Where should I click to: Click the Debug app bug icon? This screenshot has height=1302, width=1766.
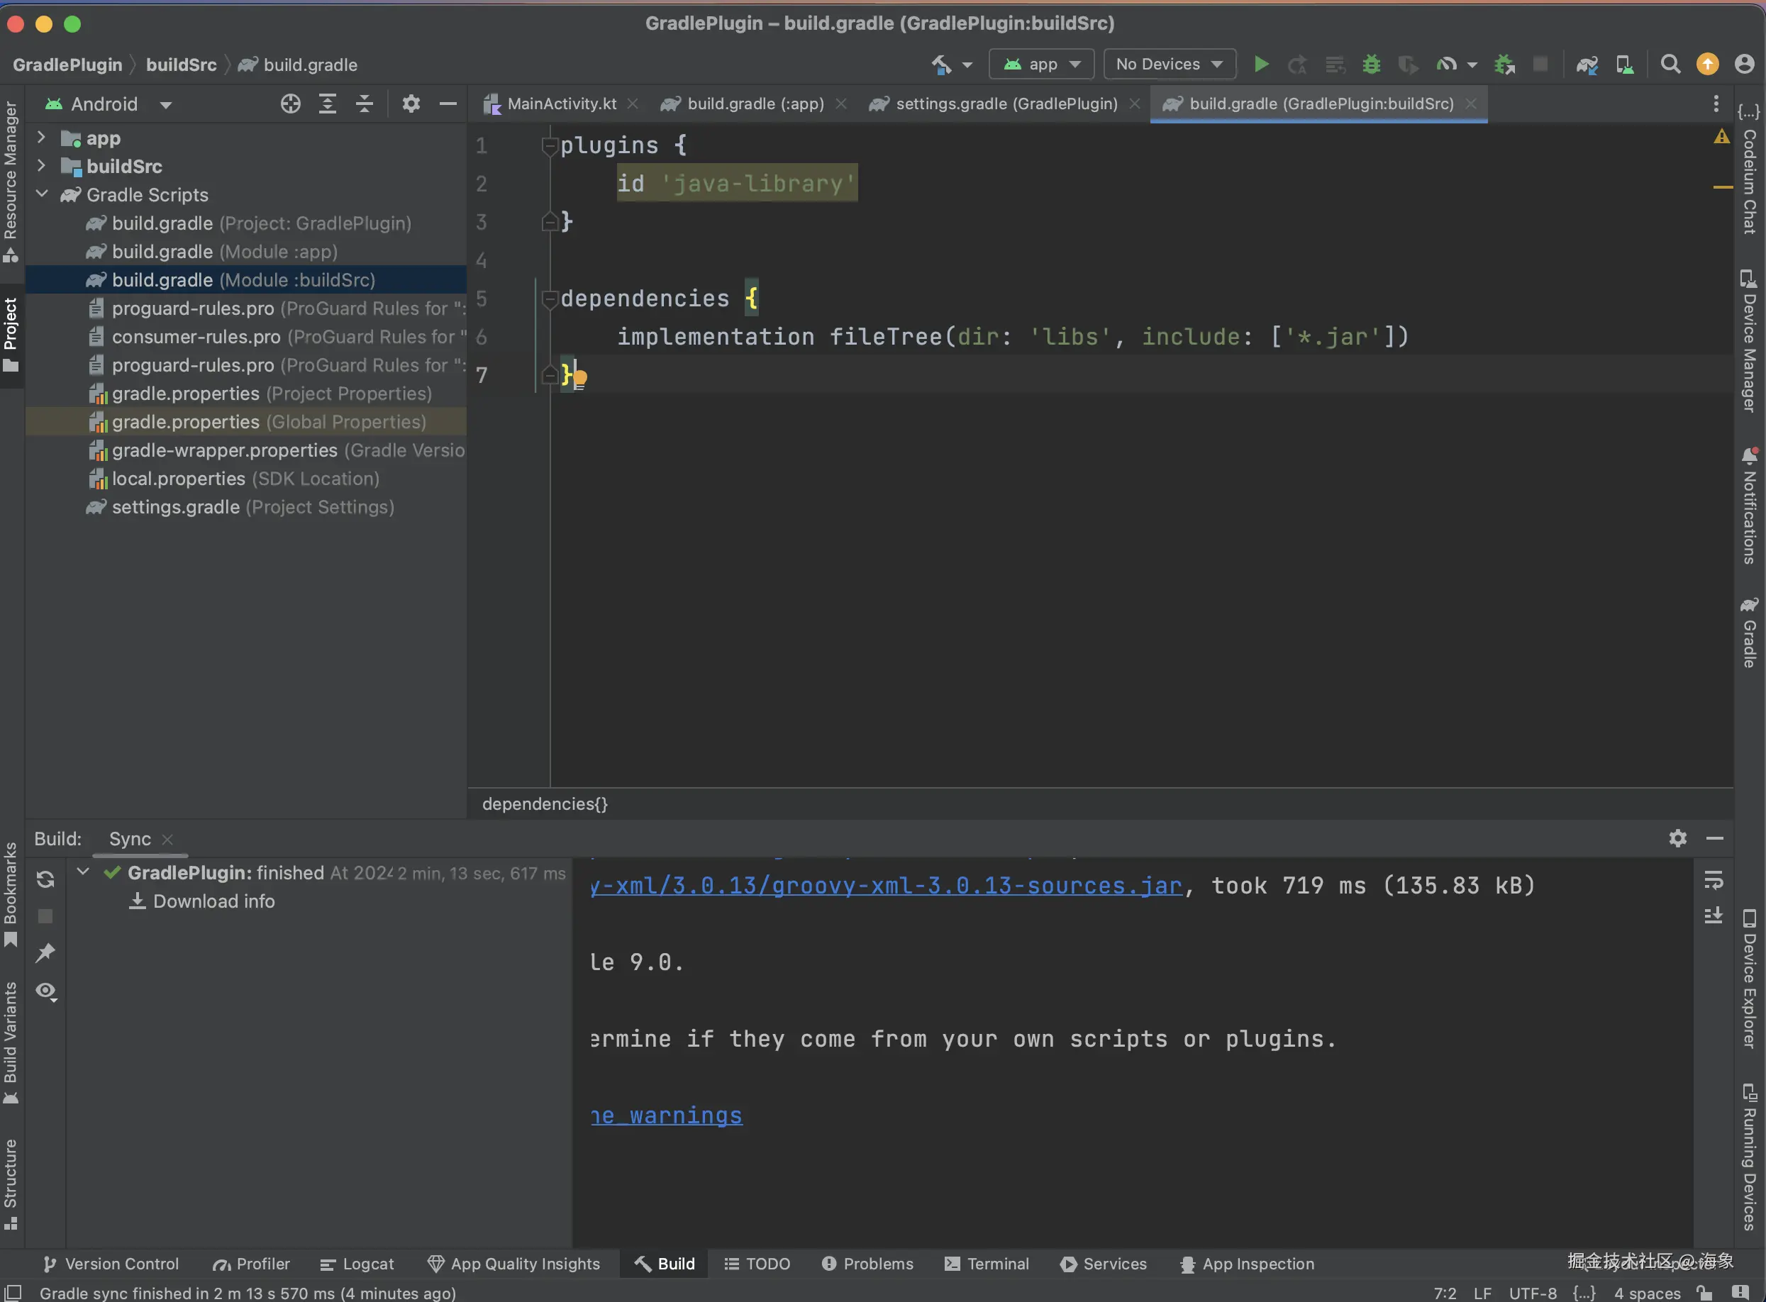(1371, 64)
